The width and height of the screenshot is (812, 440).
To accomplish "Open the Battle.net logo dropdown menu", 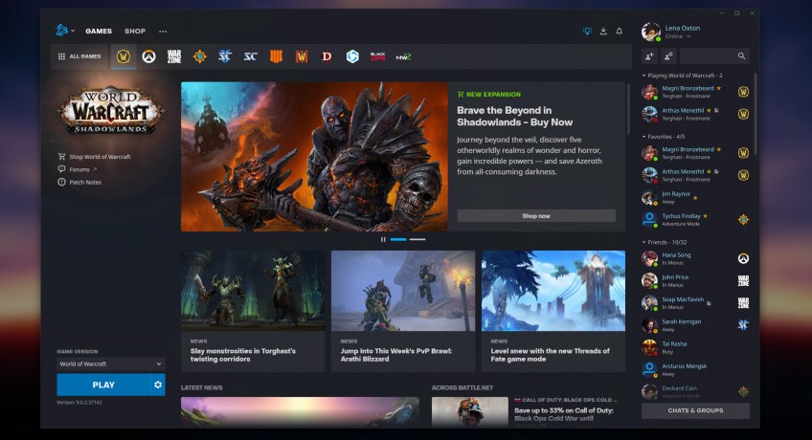I will (65, 31).
